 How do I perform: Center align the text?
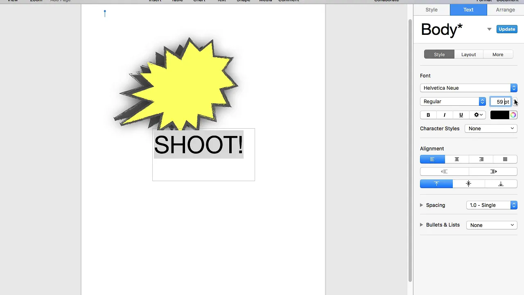[x=457, y=159]
